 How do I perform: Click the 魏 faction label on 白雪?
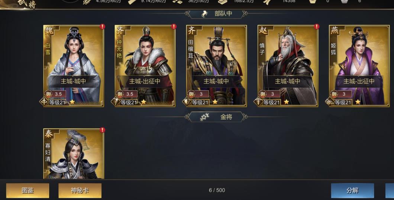coord(49,30)
